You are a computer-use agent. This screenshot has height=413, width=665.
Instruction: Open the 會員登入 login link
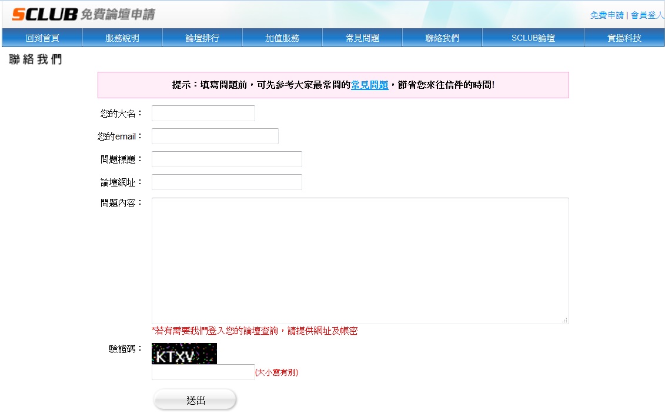(x=647, y=15)
